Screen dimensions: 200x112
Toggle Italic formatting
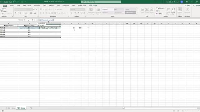[18, 13]
